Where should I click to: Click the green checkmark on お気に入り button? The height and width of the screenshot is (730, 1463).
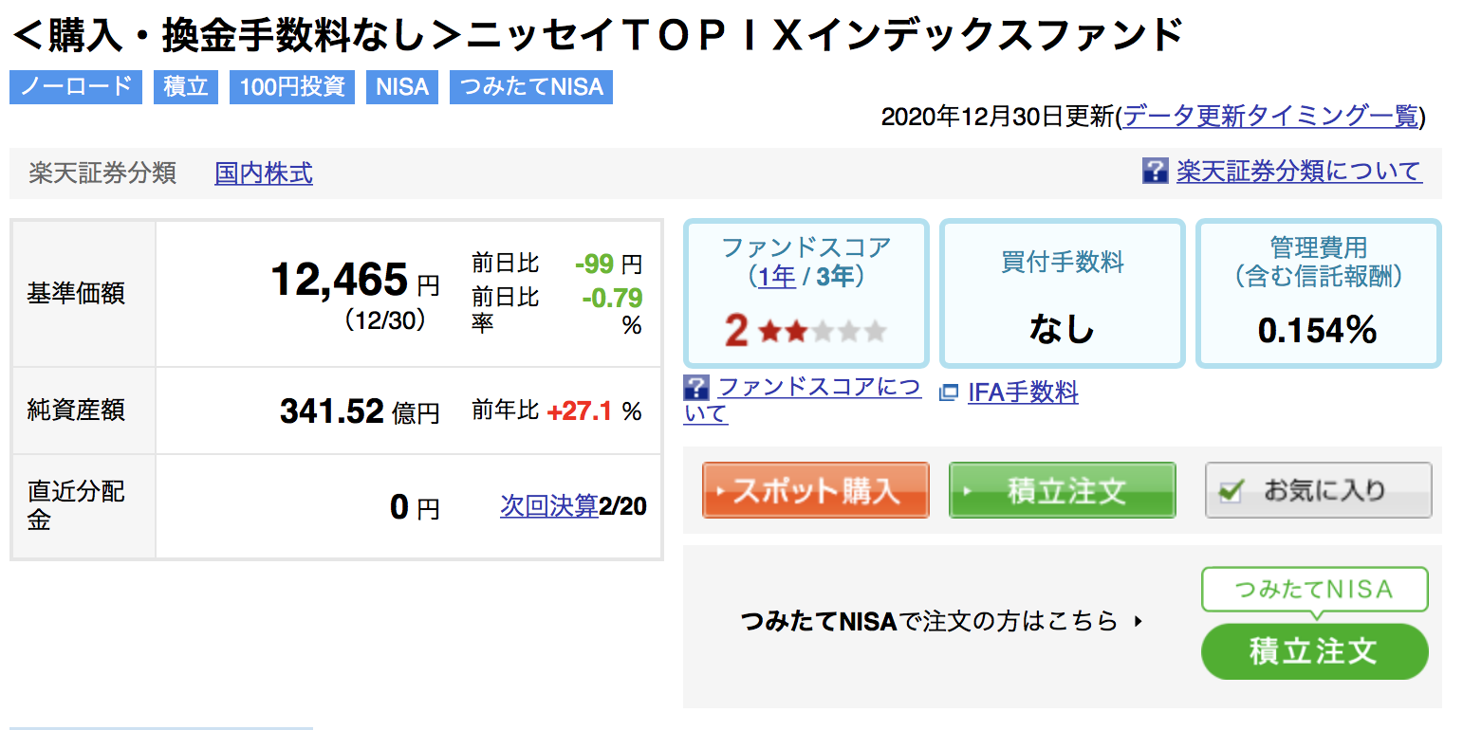1232,491
